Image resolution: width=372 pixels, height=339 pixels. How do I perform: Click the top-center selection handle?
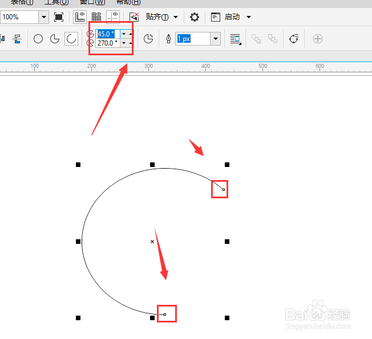coord(152,165)
